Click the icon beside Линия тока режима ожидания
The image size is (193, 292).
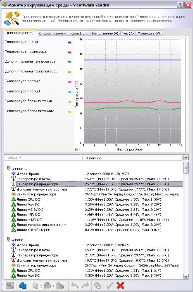tap(13, 225)
